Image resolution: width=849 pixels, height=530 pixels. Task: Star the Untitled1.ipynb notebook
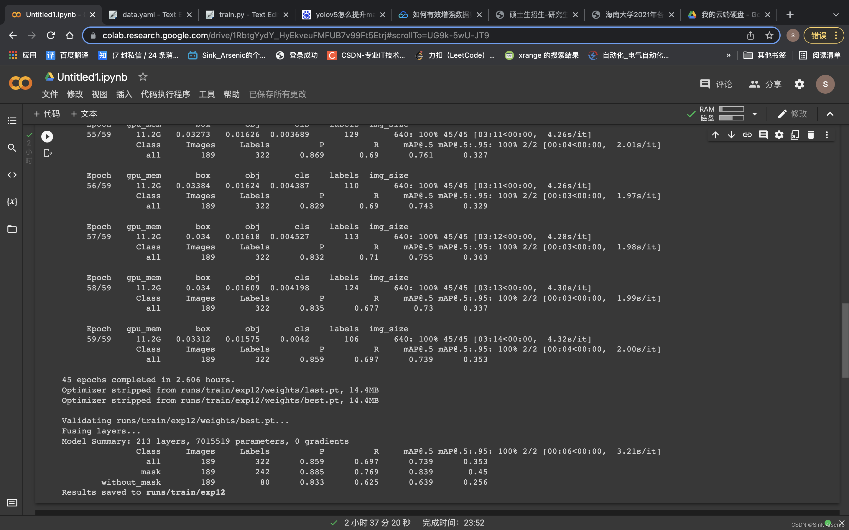(143, 77)
